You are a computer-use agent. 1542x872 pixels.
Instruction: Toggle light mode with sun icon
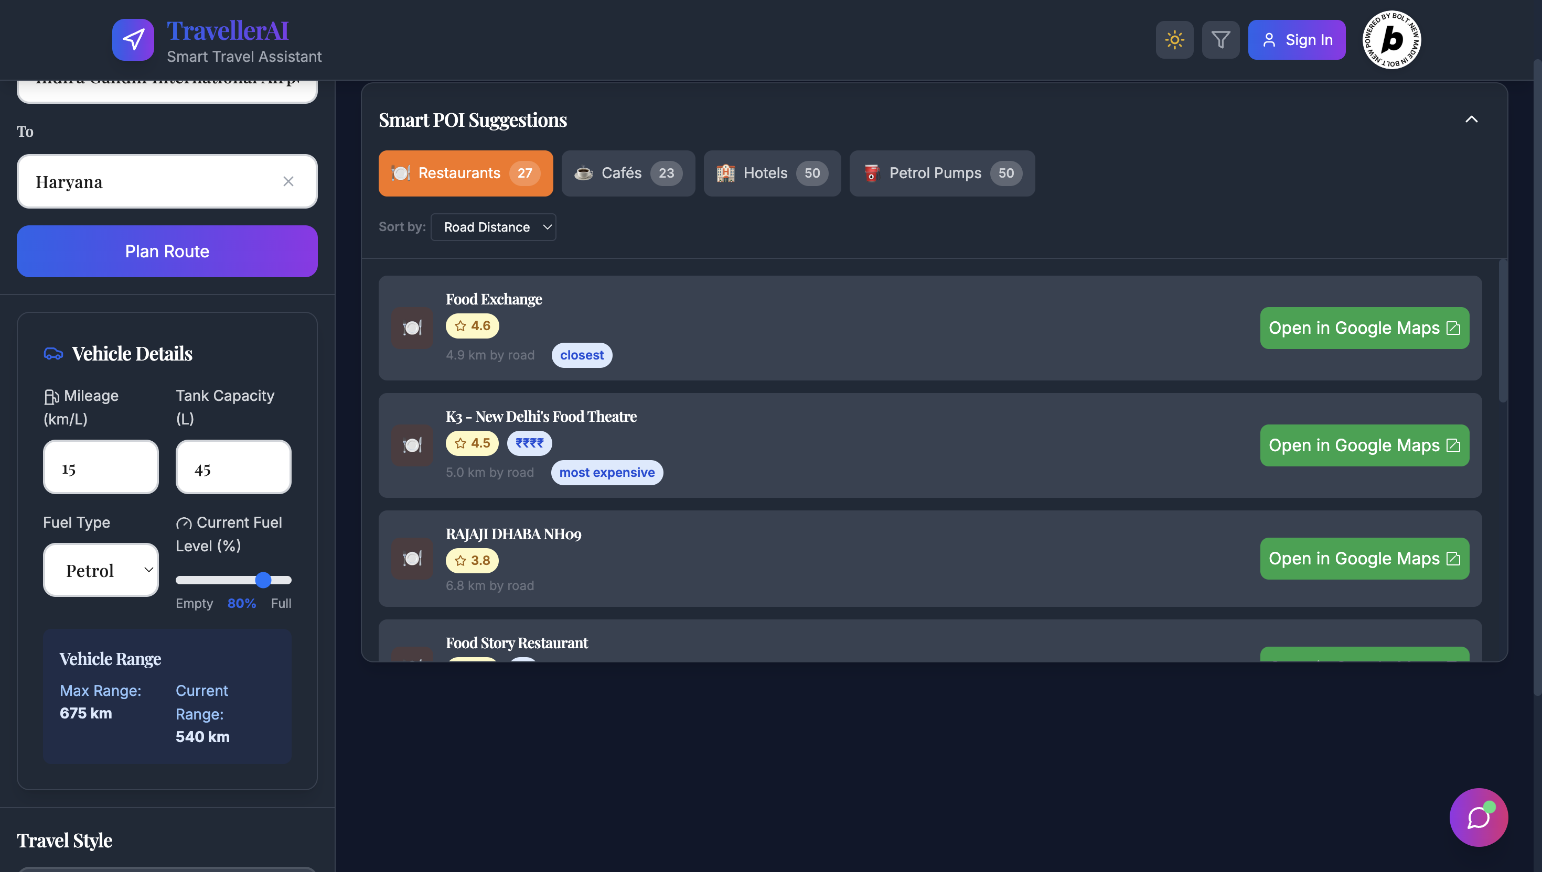(1174, 40)
